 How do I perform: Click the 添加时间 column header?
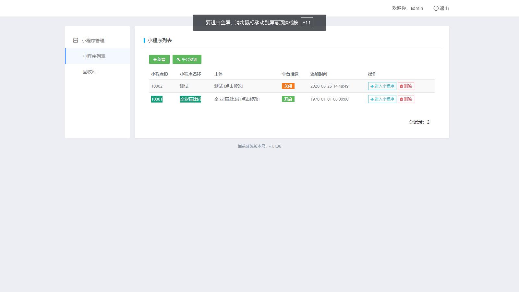click(x=319, y=74)
